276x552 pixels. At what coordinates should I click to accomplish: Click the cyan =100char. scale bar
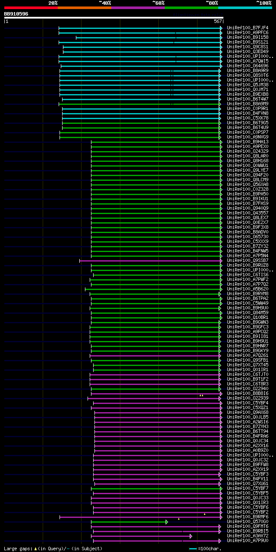(x=193, y=549)
